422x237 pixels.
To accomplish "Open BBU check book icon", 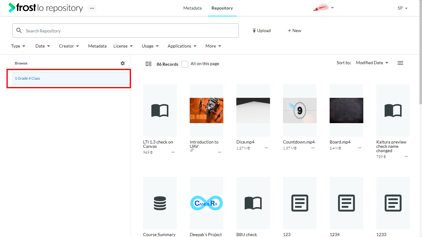I will tap(253, 203).
